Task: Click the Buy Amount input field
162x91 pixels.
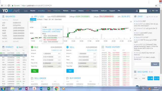Action: [x=52, y=54]
